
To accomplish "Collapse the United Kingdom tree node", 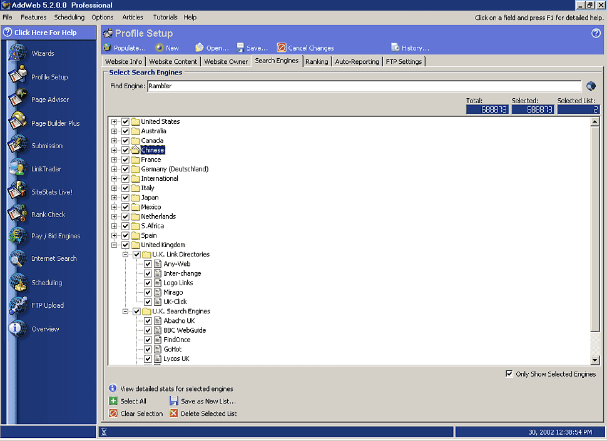I will point(114,245).
